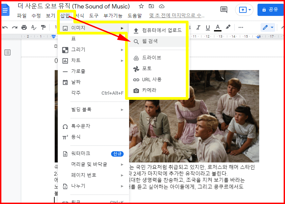The width and height of the screenshot is (285, 204).
Task: Expand the 차트 submenu
Action: 93,61
